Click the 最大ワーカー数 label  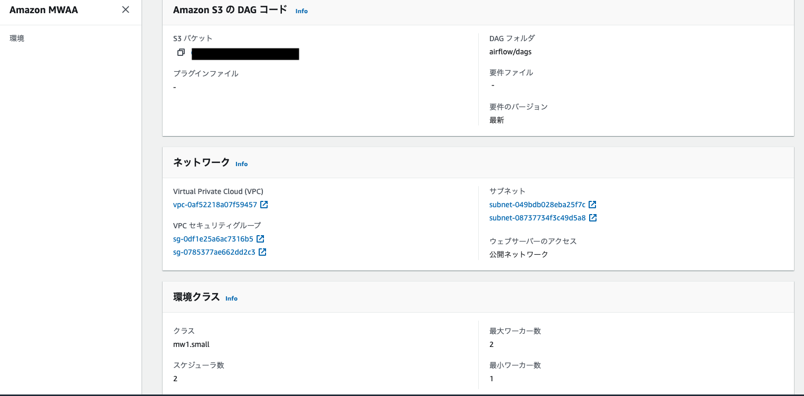coord(515,331)
